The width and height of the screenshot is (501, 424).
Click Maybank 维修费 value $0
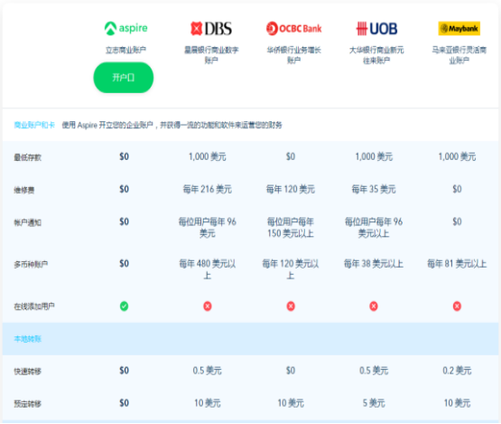457,189
